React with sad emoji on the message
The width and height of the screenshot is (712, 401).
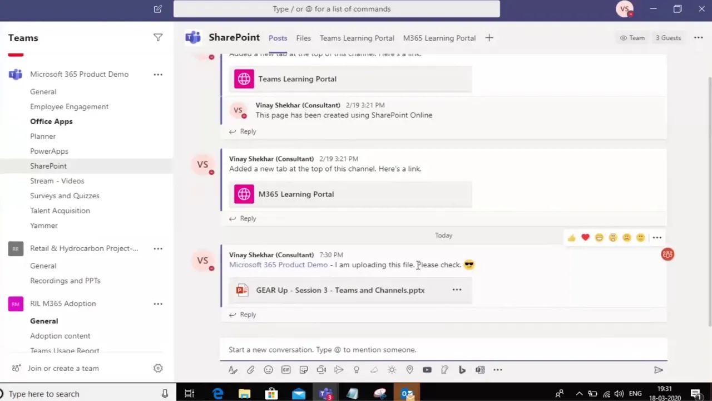(x=627, y=238)
